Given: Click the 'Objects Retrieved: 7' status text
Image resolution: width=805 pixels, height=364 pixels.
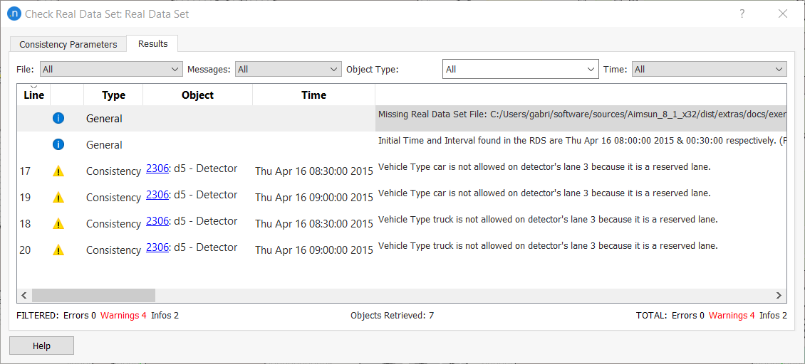Looking at the screenshot, I should 393,315.
